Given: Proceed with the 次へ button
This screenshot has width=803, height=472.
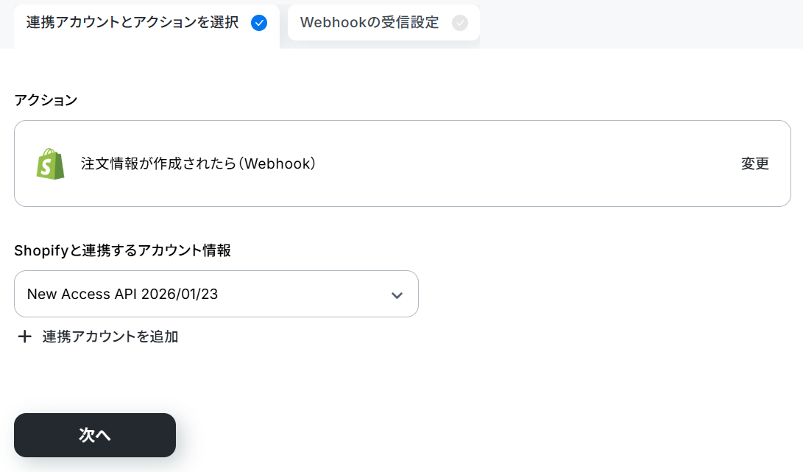Looking at the screenshot, I should point(95,435).
